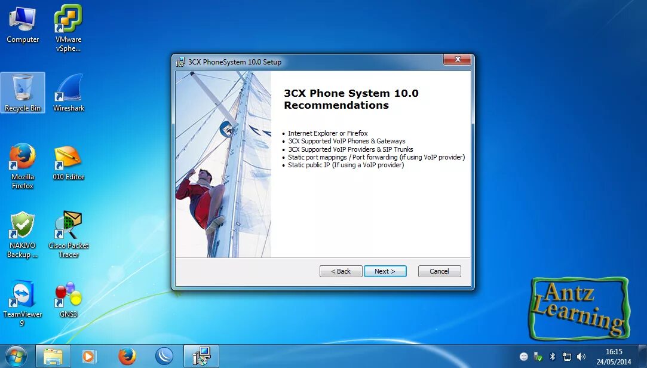The image size is (647, 368).
Task: Open Windows Media Player from the taskbar
Action: [88, 356]
